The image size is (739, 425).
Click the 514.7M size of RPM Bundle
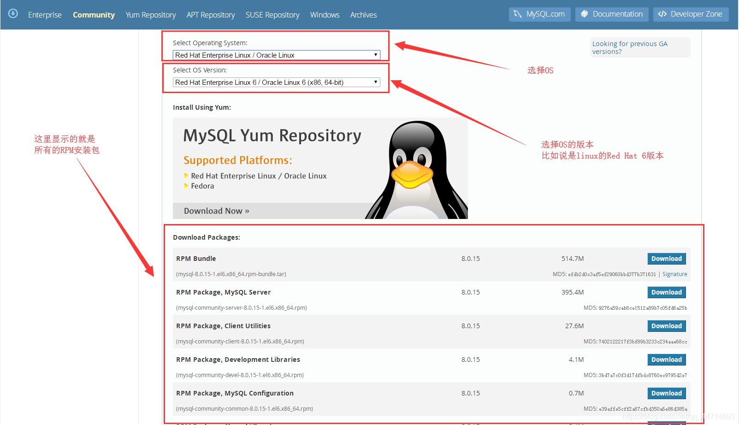point(573,259)
